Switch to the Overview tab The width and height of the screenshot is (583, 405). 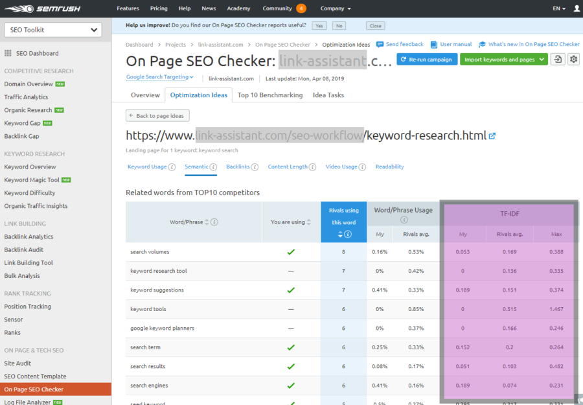145,95
